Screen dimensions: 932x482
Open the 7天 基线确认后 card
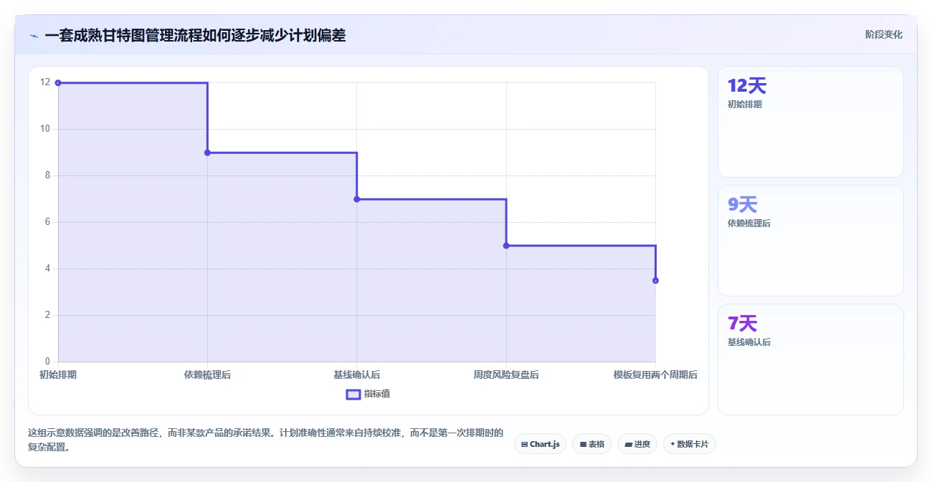(811, 360)
